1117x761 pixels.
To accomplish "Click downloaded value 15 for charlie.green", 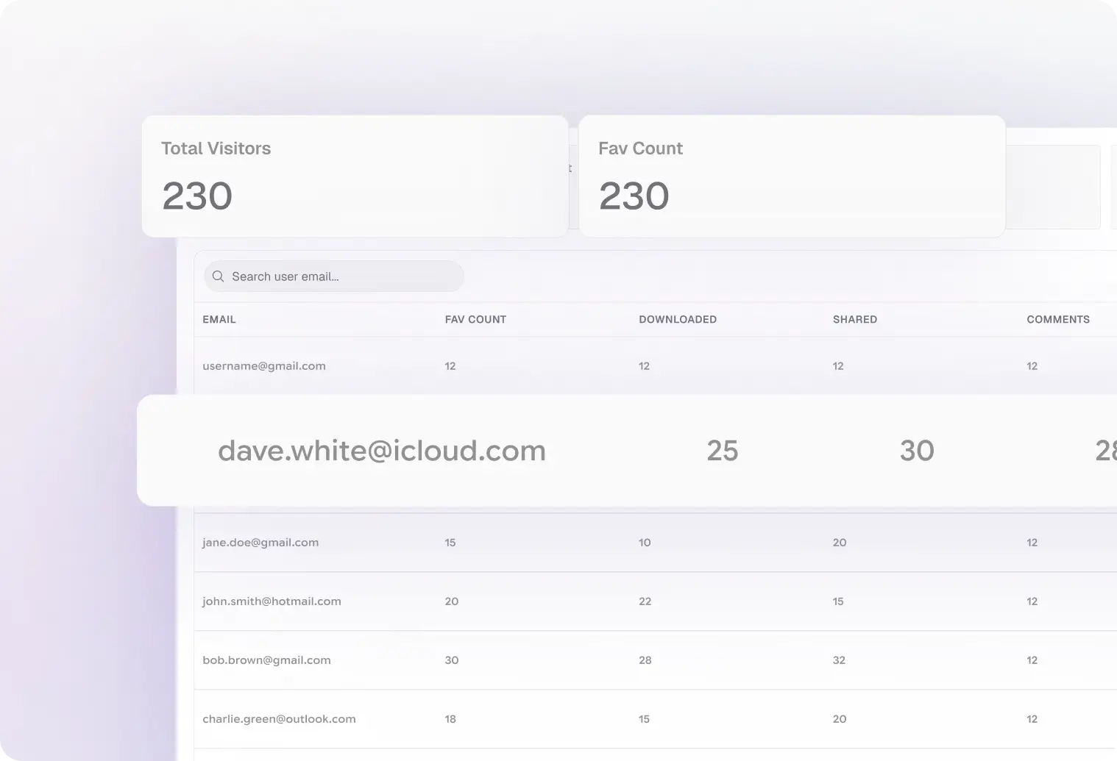I will [645, 719].
